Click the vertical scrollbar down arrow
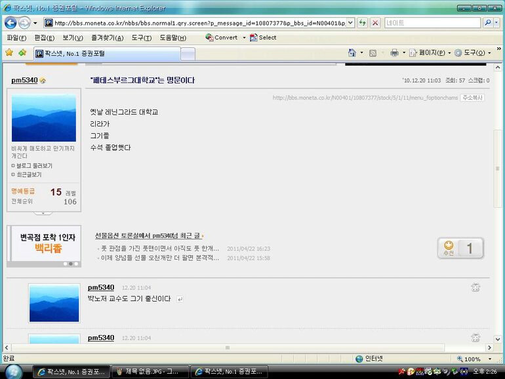Screen dimensions: 505x379 (x=498, y=339)
